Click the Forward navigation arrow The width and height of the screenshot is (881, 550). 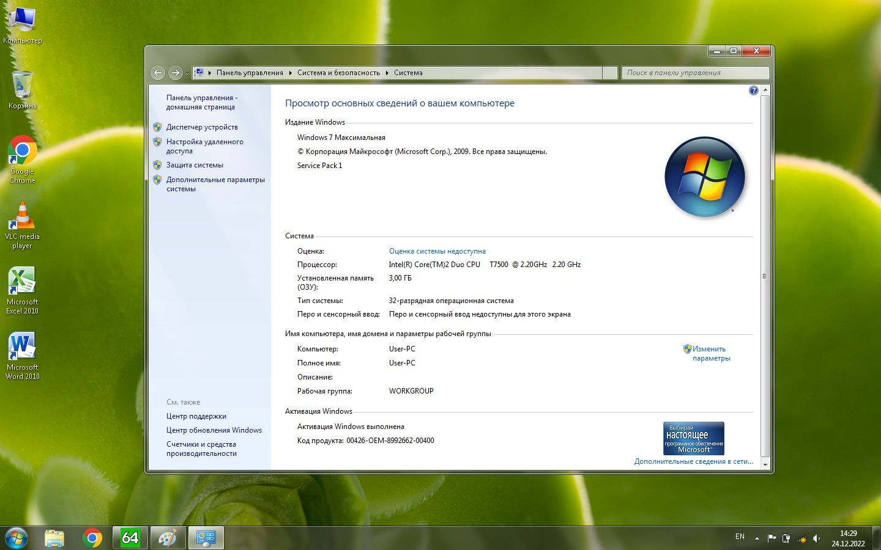click(x=175, y=73)
